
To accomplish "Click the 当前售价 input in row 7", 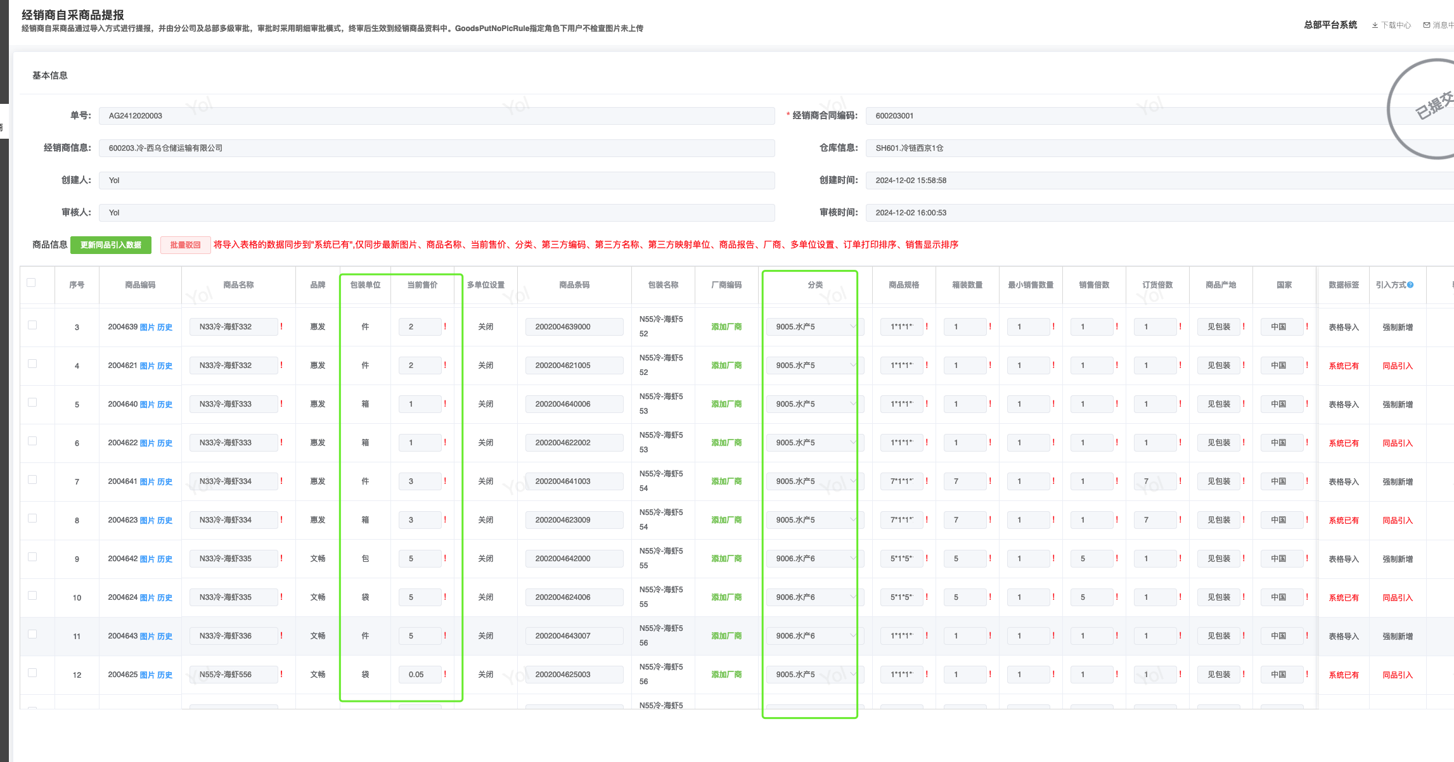I will (x=420, y=481).
